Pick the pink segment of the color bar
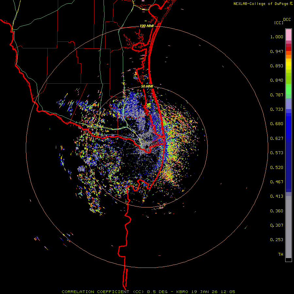The width and height of the screenshot is (294, 294). 288,35
